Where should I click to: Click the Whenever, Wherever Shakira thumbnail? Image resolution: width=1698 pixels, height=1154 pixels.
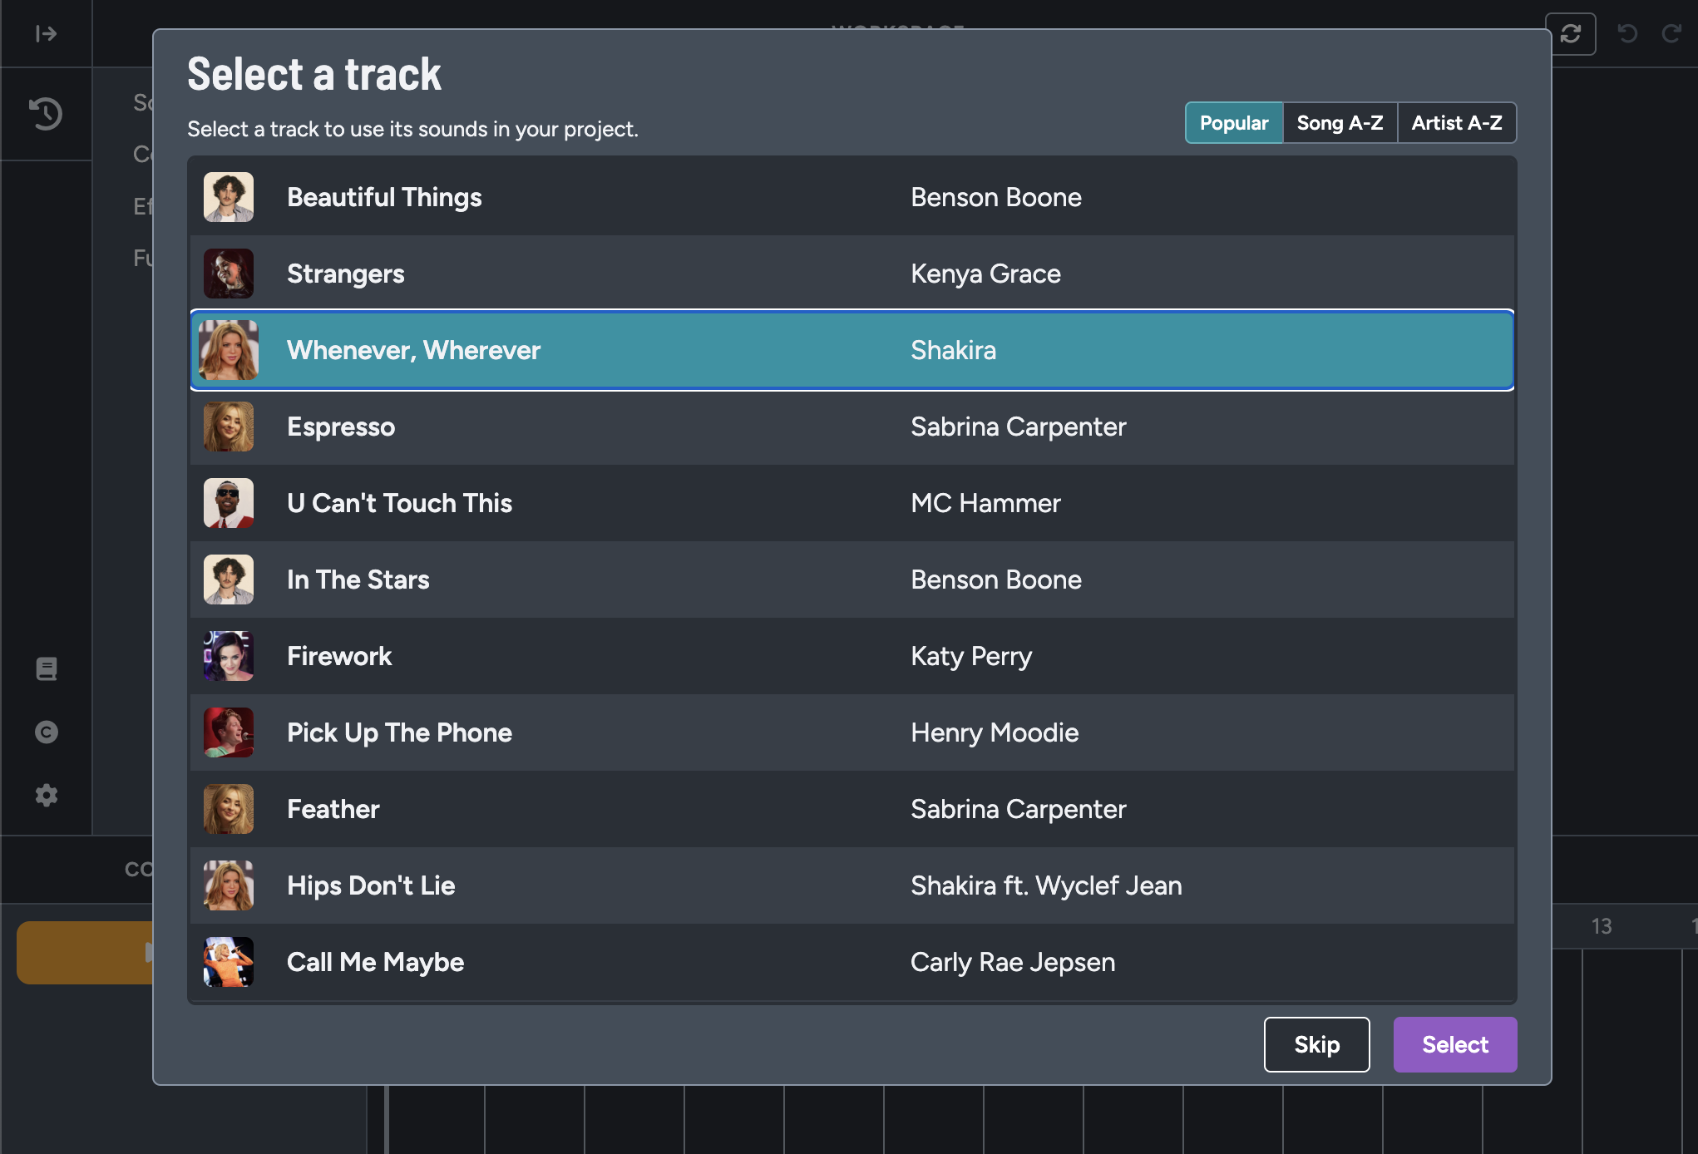[229, 350]
